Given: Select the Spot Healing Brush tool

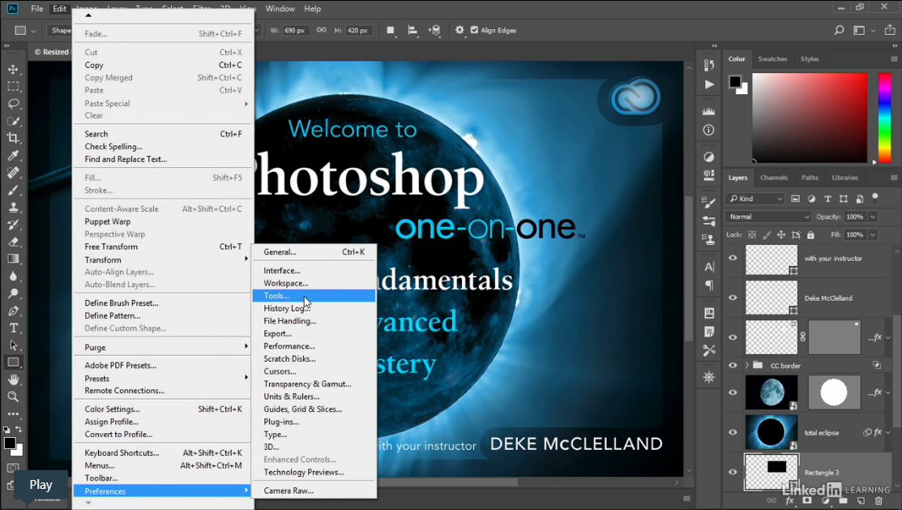Looking at the screenshot, I should tap(13, 173).
